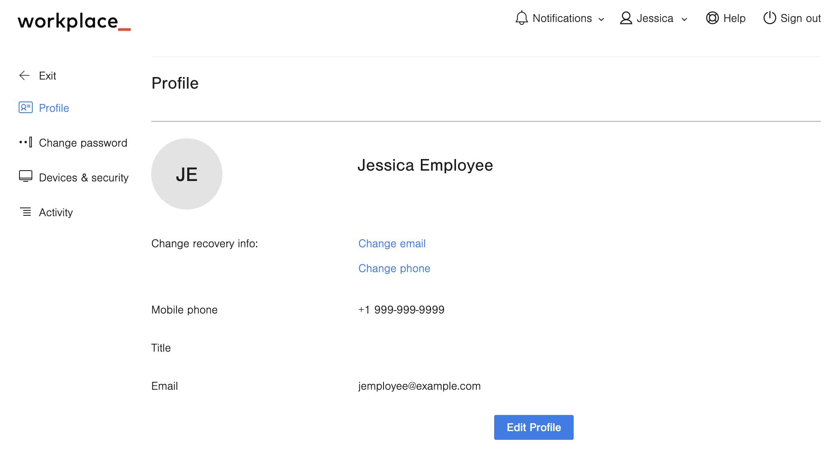Follow the Change phone link
Screen dimensions: 840x463
(394, 268)
